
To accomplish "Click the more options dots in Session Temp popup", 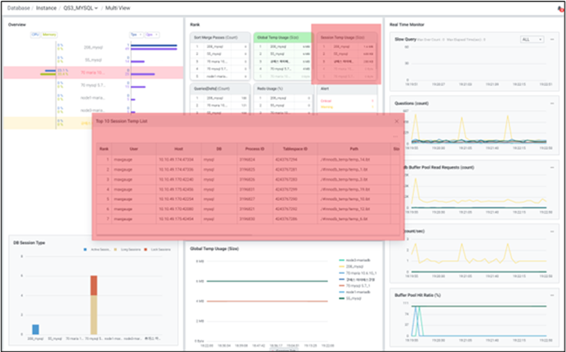I will [395, 137].
